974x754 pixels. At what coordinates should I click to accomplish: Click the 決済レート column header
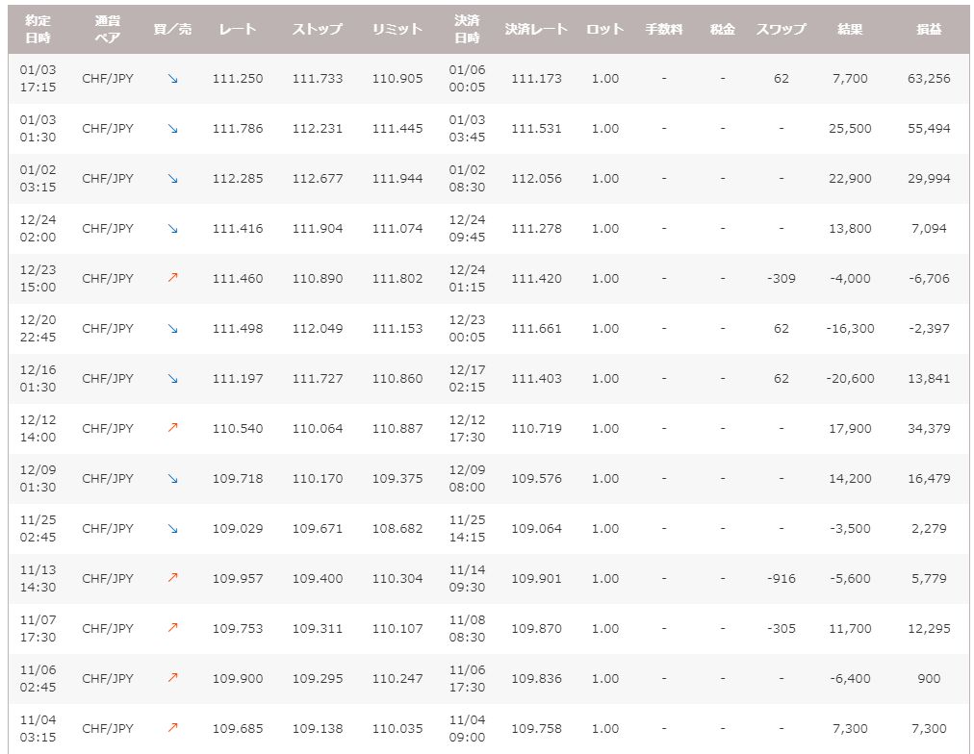536,30
